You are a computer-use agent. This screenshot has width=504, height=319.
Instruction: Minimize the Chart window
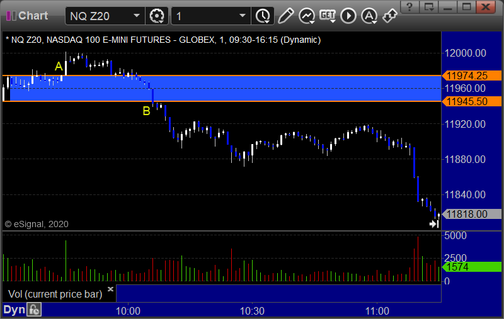pos(448,7)
